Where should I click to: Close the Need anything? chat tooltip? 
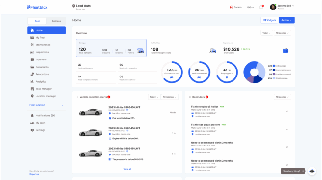coord(303,171)
